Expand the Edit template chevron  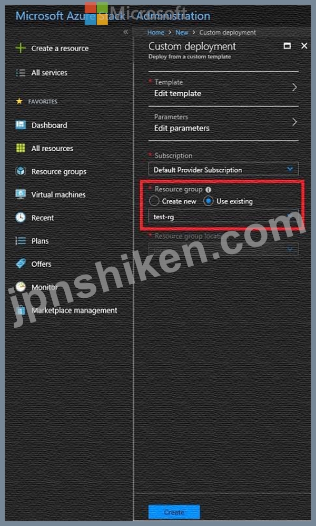coord(294,87)
